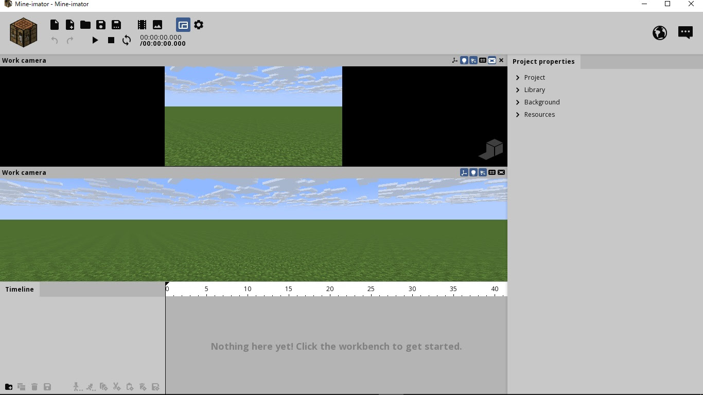Viewport: 703px width, 395px height.
Task: Export movie using film strip icon
Action: click(142, 25)
